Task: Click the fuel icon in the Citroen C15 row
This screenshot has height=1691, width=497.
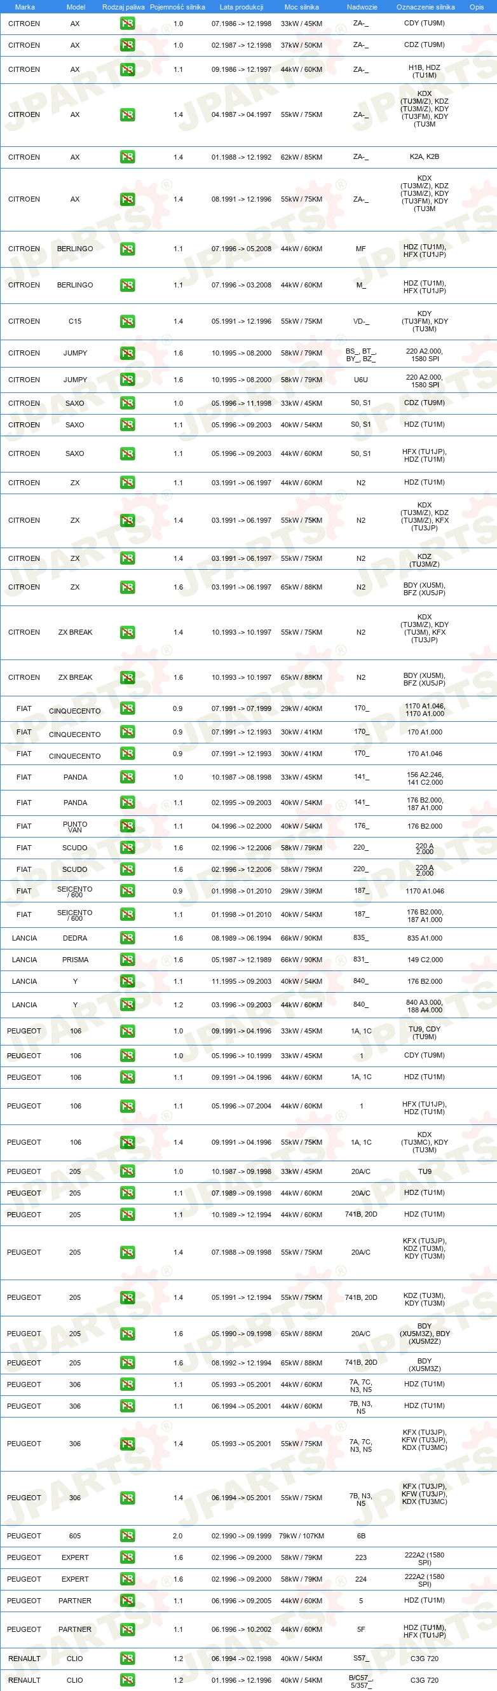Action: point(127,322)
